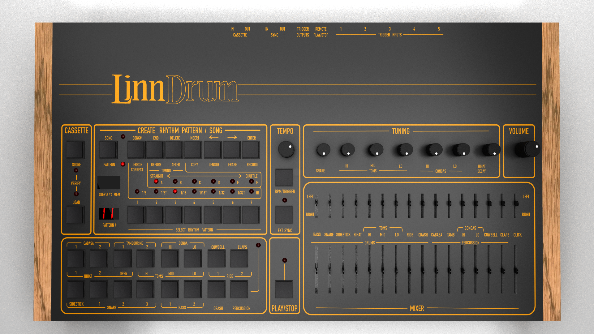594x334 pixels.
Task: Hit the Tambourine 1 / Open Hihat pad
Action: tap(122, 259)
